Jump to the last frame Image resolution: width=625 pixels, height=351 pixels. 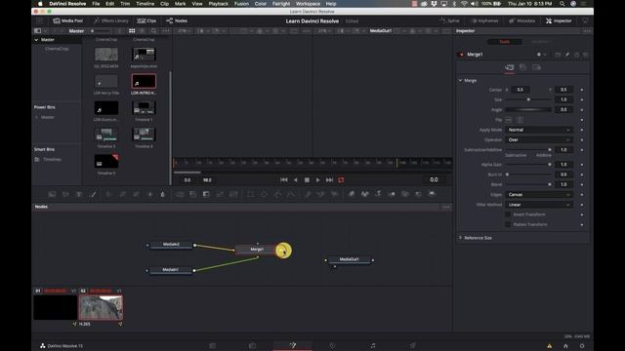(329, 179)
